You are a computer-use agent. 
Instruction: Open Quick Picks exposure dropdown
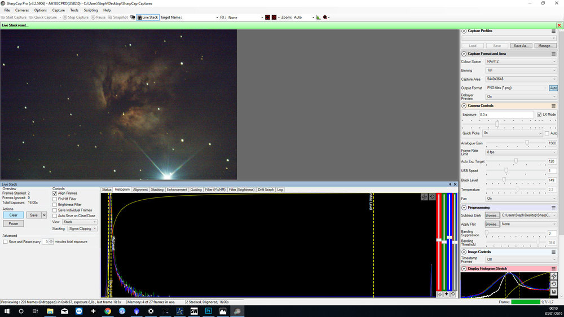pos(513,133)
